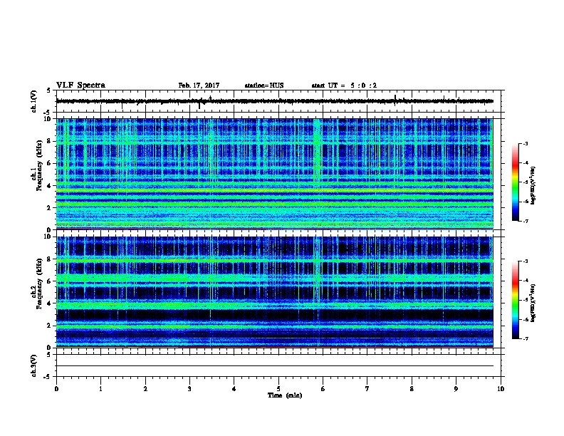564x436 pixels.
Task: Click the "ch.1(V)" waveform axis label
Action: point(34,101)
